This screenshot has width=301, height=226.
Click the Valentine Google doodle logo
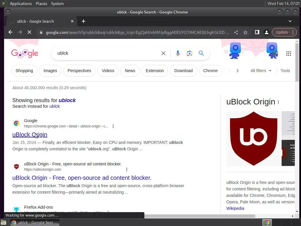25,54
